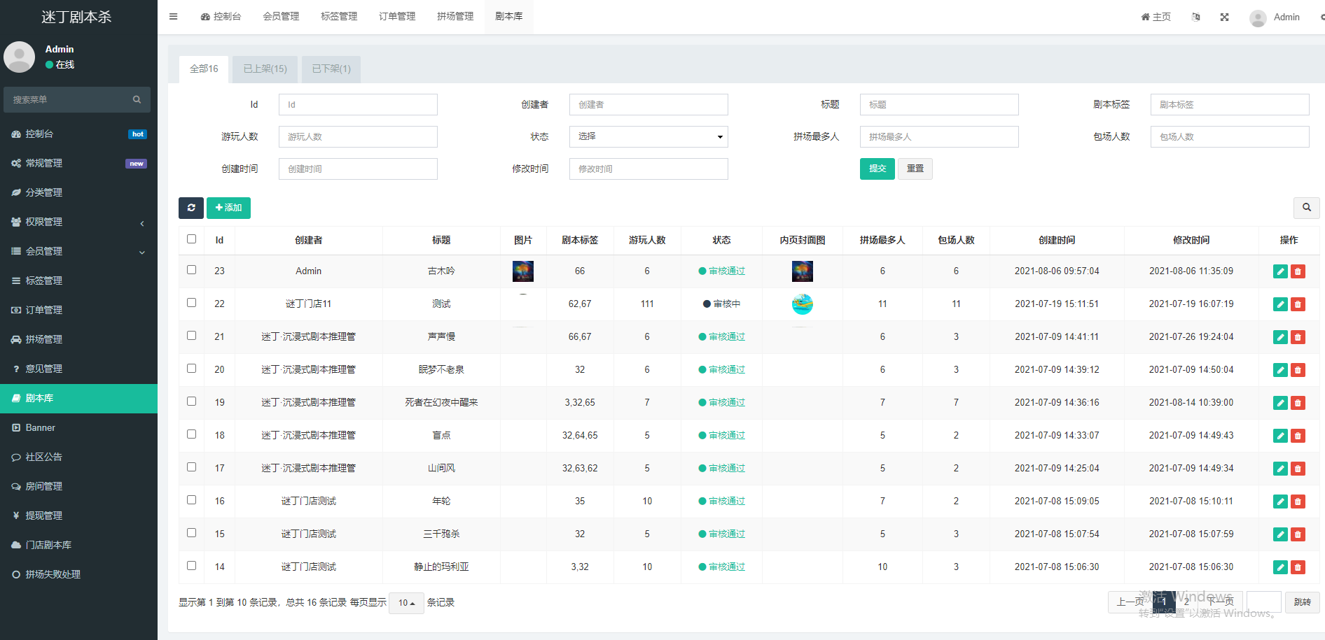The height and width of the screenshot is (640, 1325).
Task: Check the select-all checkbox in table header
Action: (x=191, y=239)
